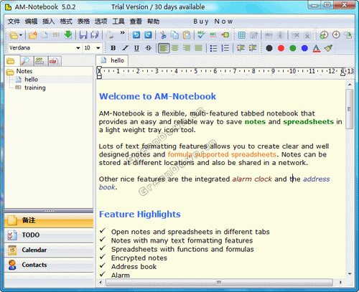Select center alignment
The image size is (359, 292).
[x=175, y=48]
